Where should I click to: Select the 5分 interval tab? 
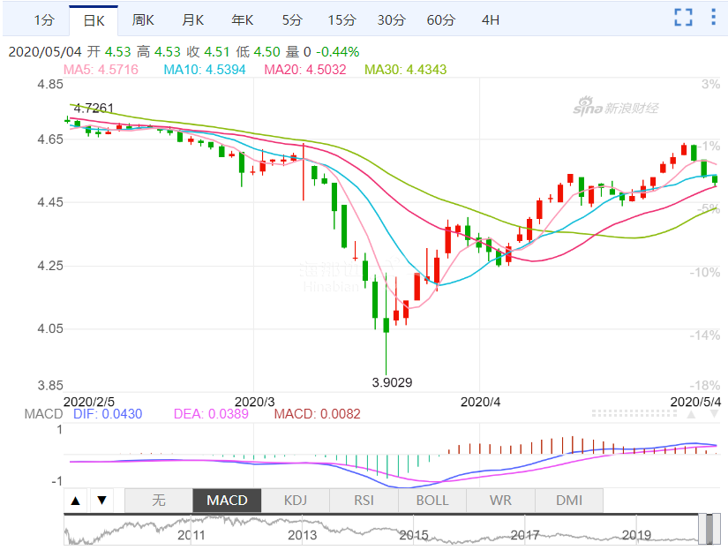coord(292,19)
